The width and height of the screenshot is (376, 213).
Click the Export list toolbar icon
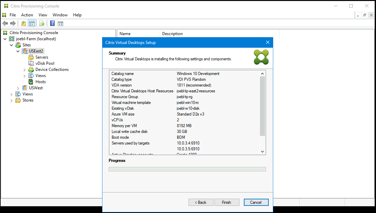(42, 23)
